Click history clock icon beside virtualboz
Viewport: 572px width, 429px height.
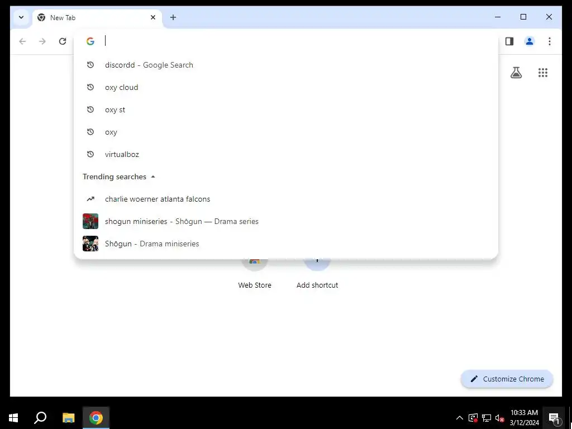pyautogui.click(x=90, y=154)
